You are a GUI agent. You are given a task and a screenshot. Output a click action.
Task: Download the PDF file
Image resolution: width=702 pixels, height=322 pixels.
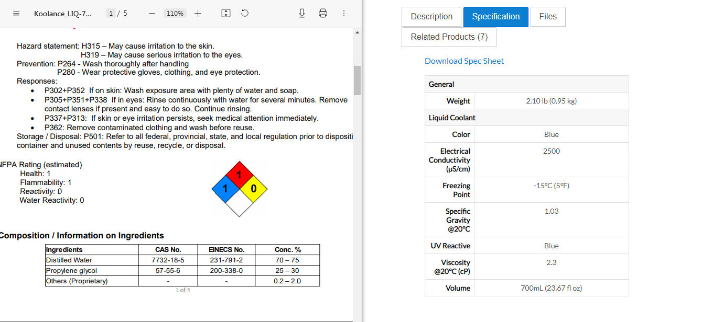point(302,14)
